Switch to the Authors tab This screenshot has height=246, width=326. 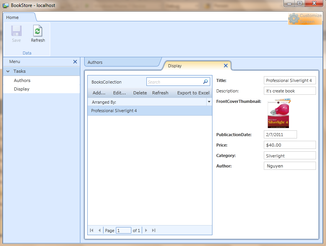(95, 62)
